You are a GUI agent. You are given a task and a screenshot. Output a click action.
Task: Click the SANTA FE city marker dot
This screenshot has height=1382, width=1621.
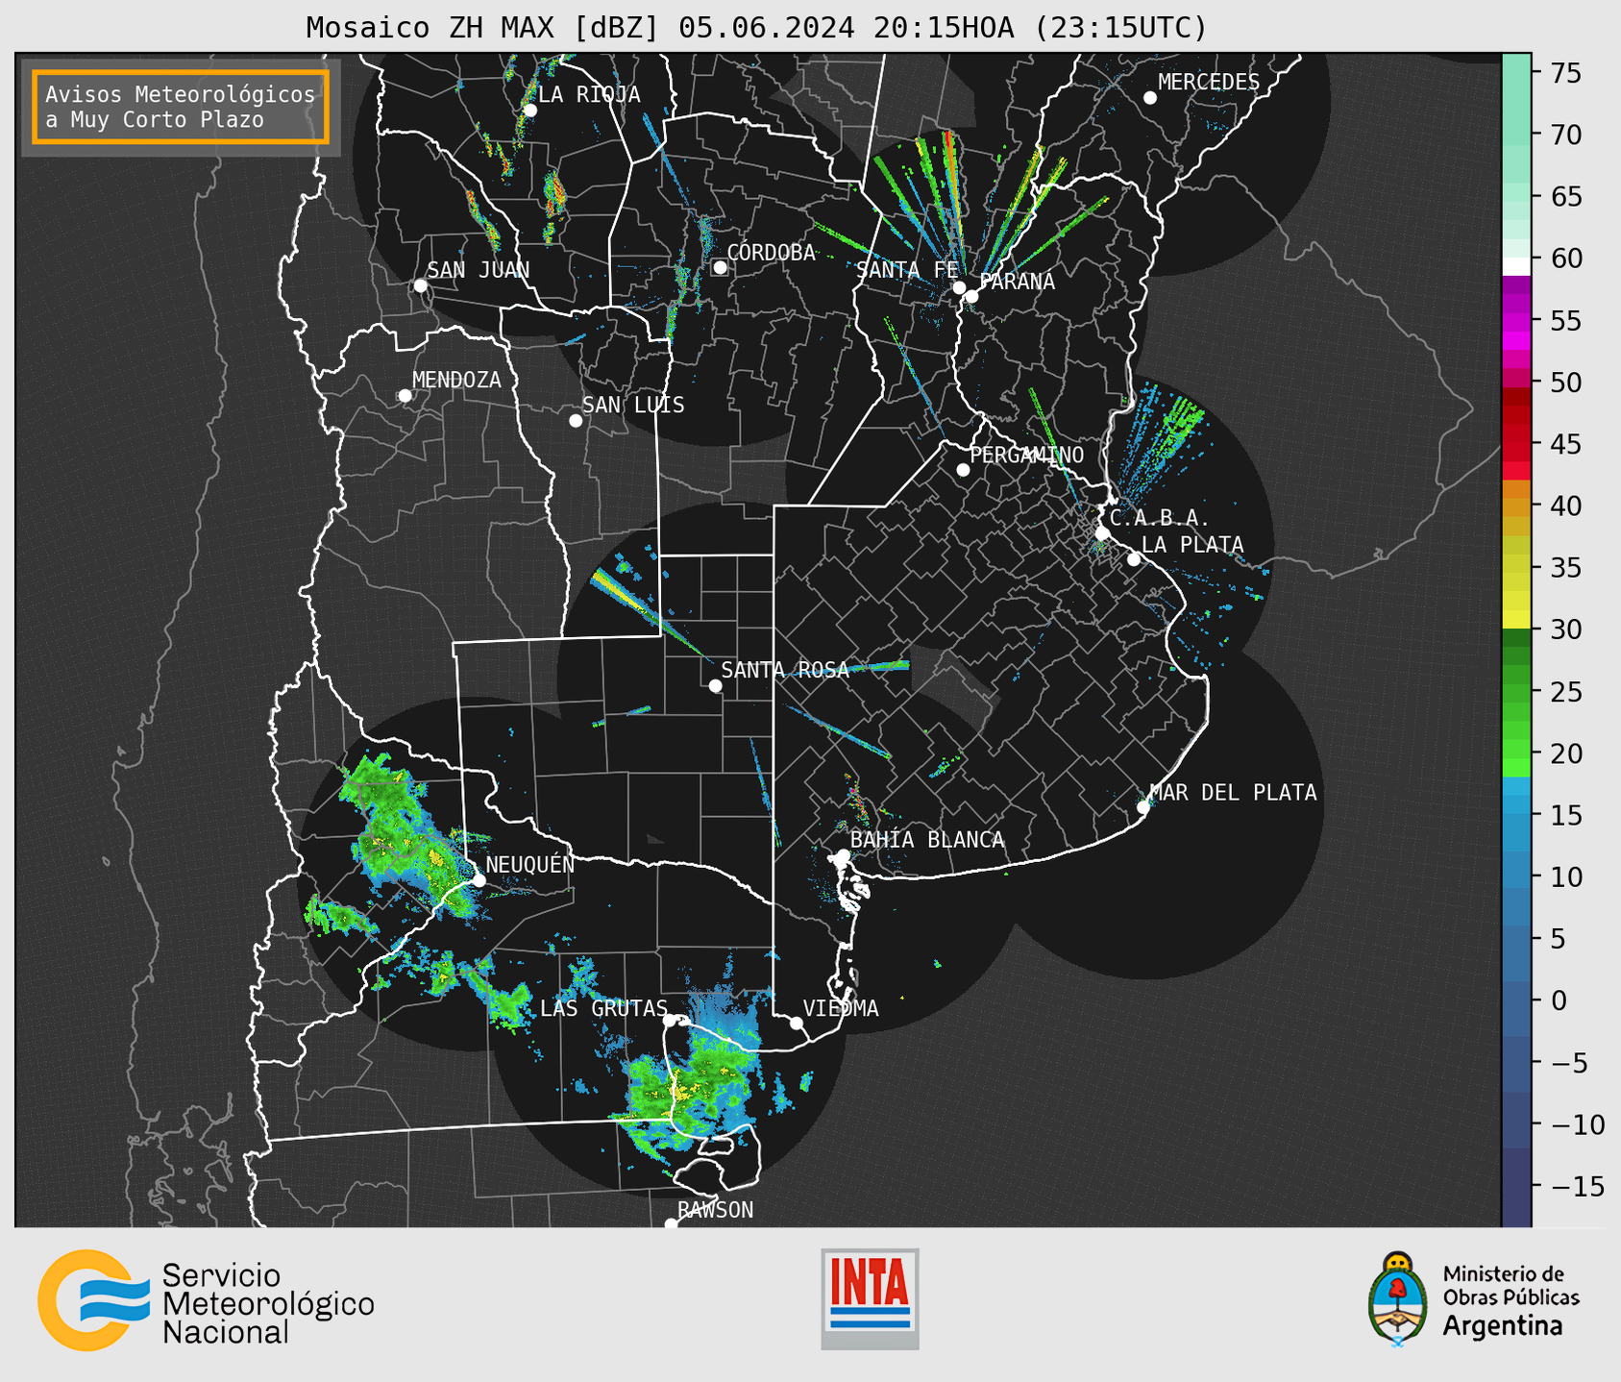coord(959,287)
